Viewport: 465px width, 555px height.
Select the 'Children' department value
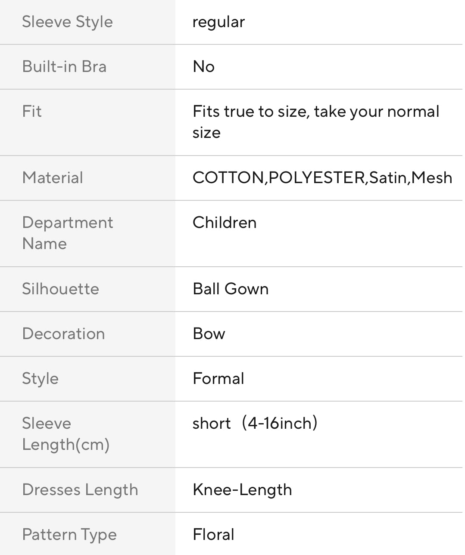point(225,223)
